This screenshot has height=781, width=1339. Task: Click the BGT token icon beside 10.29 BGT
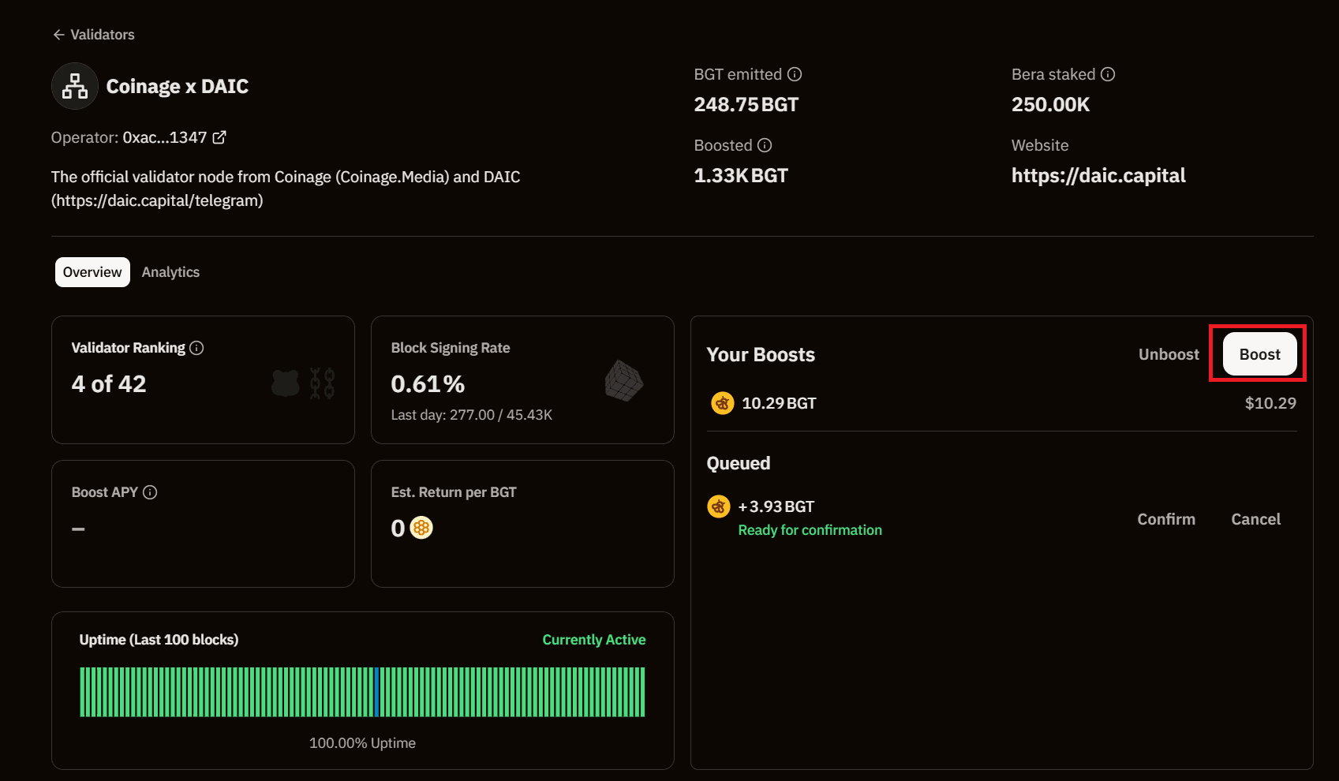tap(722, 403)
